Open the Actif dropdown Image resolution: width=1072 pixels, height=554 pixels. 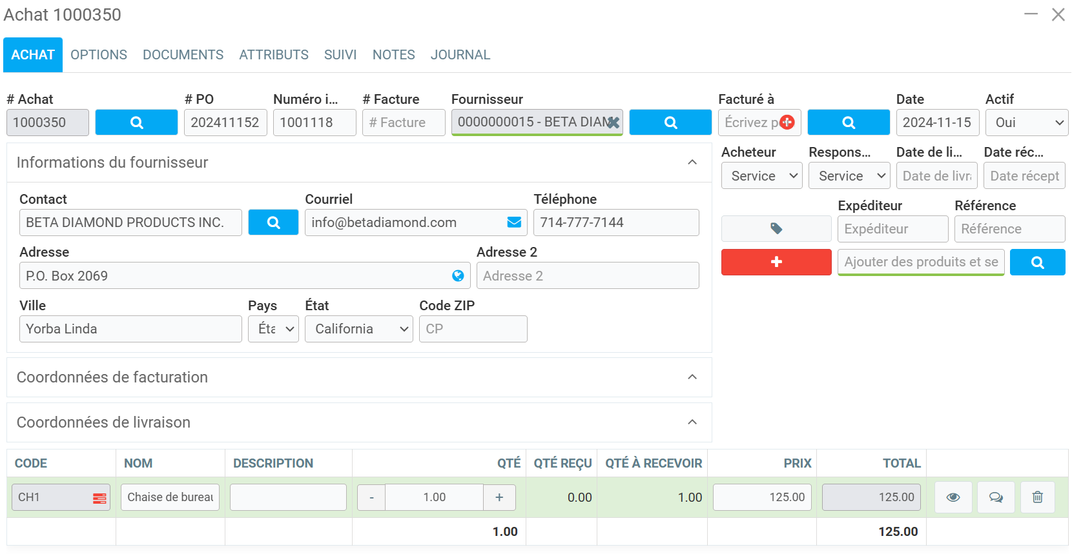1027,123
